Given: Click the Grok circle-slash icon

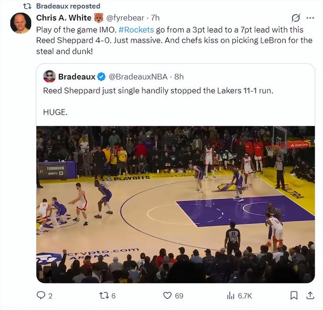Looking at the screenshot, I should [296, 18].
